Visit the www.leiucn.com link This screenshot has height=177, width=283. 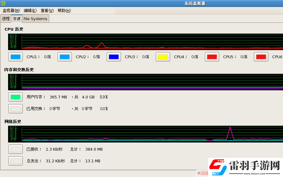[x=255, y=172]
